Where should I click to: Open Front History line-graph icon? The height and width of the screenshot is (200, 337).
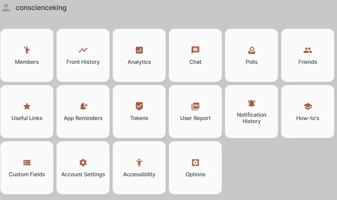coord(83,50)
